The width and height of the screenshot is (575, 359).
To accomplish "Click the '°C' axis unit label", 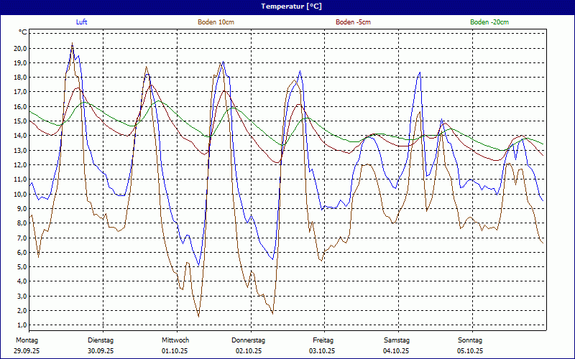I will (23, 32).
